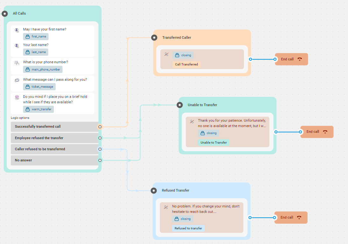Select the closing tag in the Unable to Transfer block

(209, 133)
